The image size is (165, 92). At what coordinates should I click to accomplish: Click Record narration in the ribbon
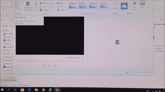click(x=47, y=7)
